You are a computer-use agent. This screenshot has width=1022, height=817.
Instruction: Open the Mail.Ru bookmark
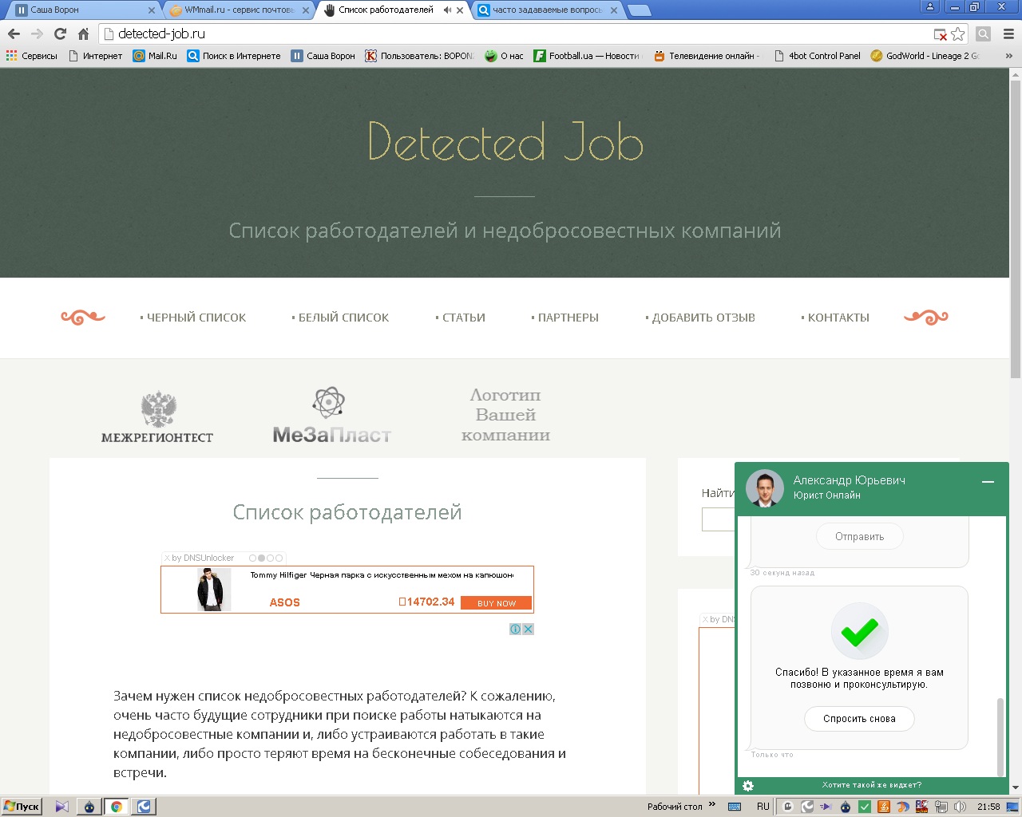point(155,56)
